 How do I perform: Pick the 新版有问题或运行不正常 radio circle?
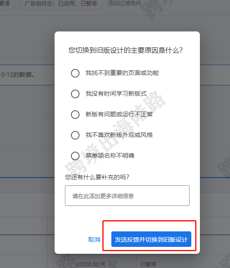tap(75, 115)
